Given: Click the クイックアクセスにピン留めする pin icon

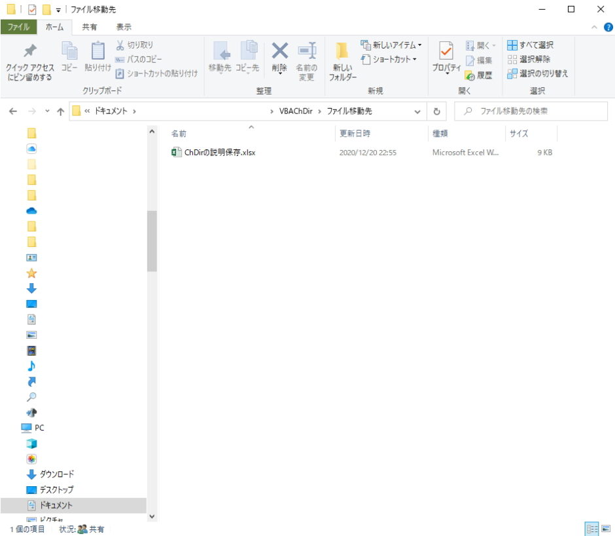Looking at the screenshot, I should pyautogui.click(x=30, y=52).
